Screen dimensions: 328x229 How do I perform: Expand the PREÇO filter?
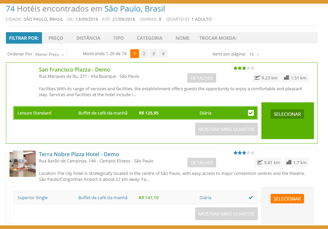(x=56, y=38)
